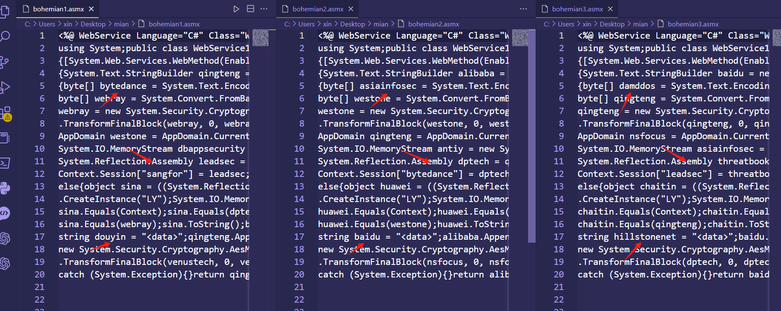Click the minimap of bohemian2 editor

click(x=520, y=38)
